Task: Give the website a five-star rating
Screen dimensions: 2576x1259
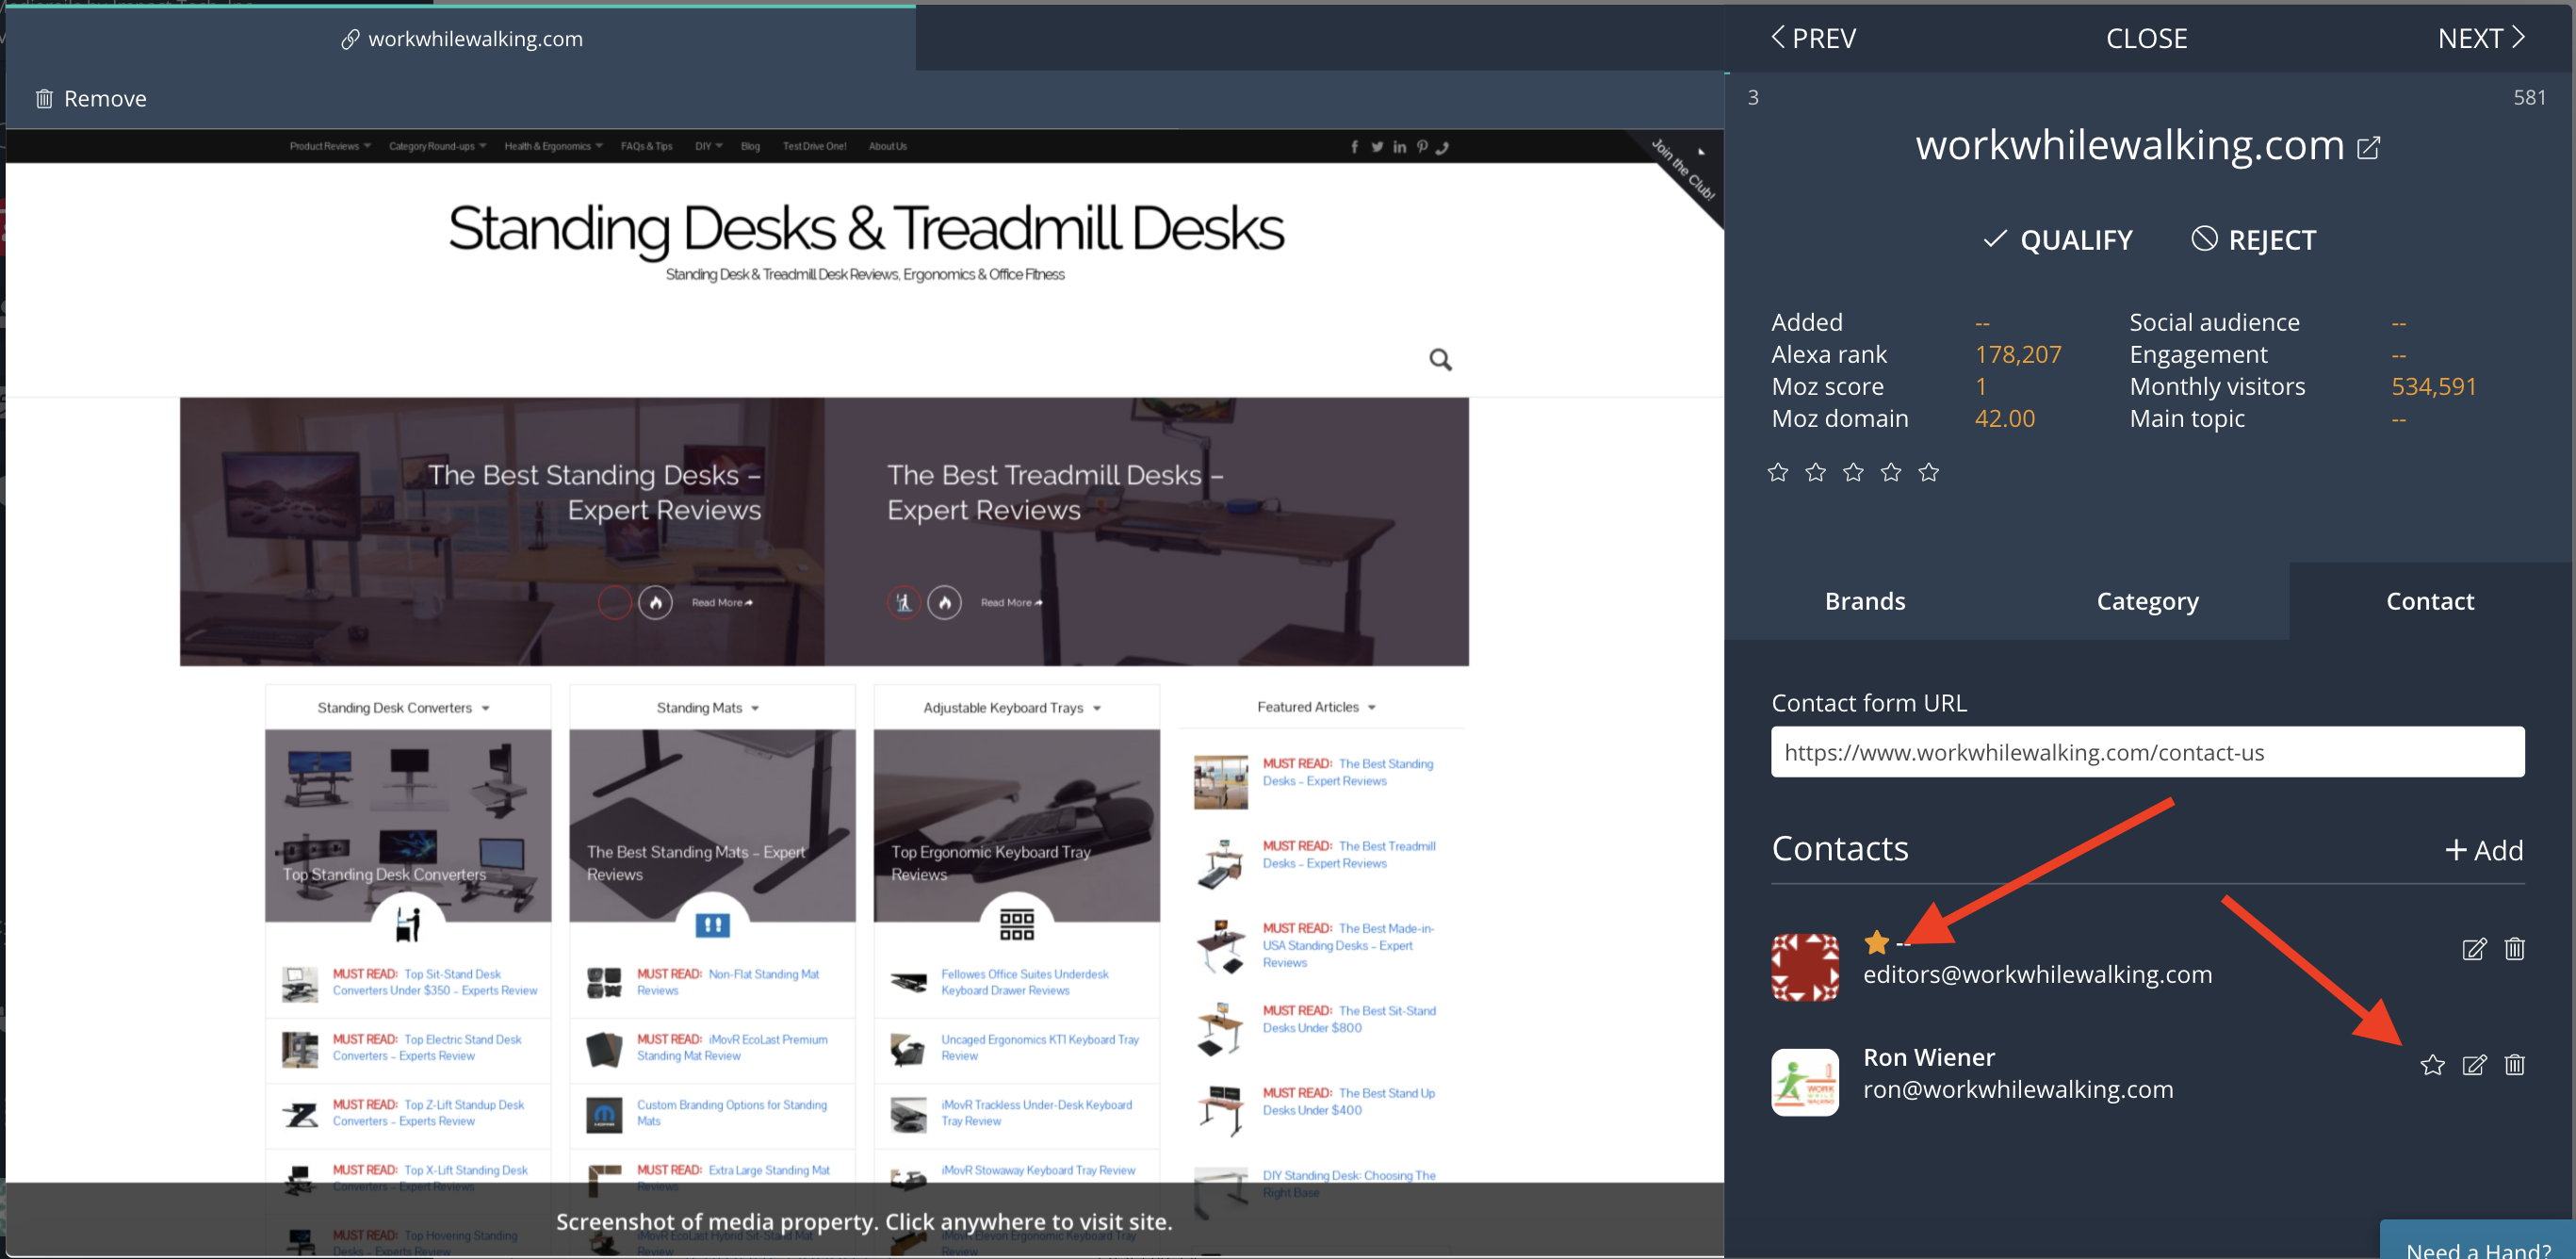Action: (x=1929, y=471)
